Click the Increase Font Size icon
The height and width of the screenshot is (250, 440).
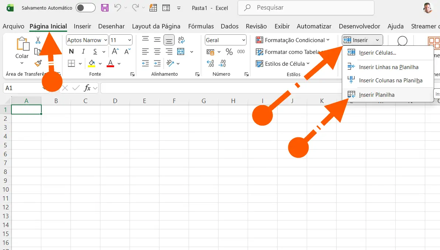tap(115, 52)
